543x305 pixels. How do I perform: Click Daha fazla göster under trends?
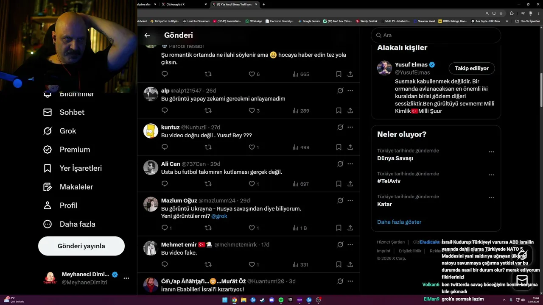399,222
